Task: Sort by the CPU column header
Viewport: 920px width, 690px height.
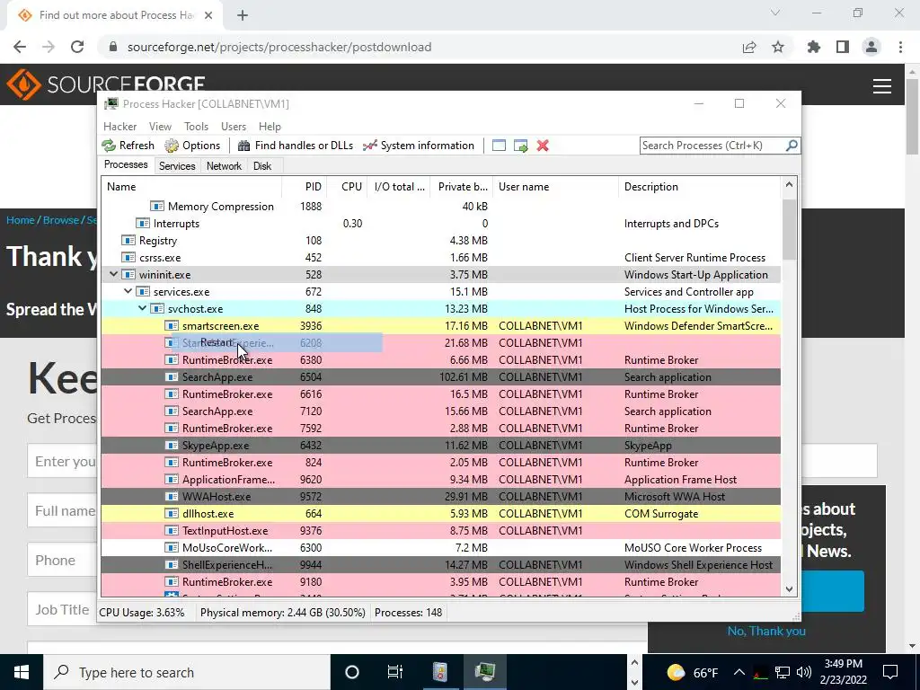Action: [x=348, y=187]
